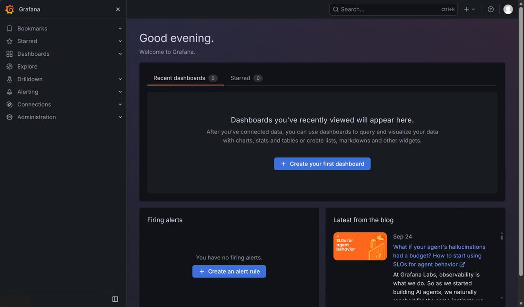This screenshot has width=524, height=307.
Task: Open the help question mark icon
Action: coord(491,10)
